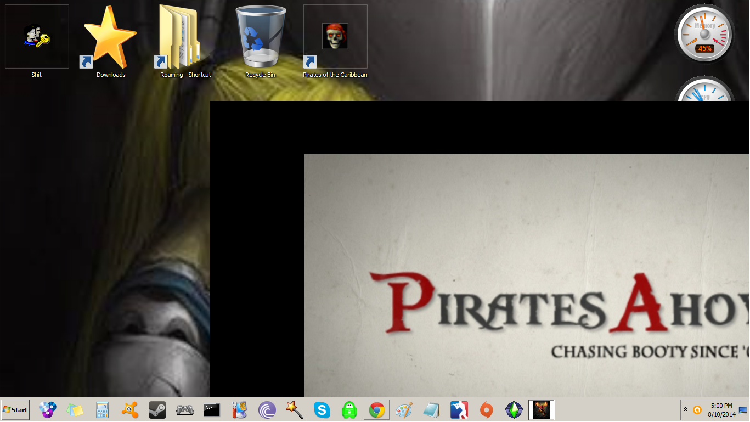Select Pirates of the Caribbean desktop shortcut
Image resolution: width=750 pixels, height=422 pixels.
335,42
